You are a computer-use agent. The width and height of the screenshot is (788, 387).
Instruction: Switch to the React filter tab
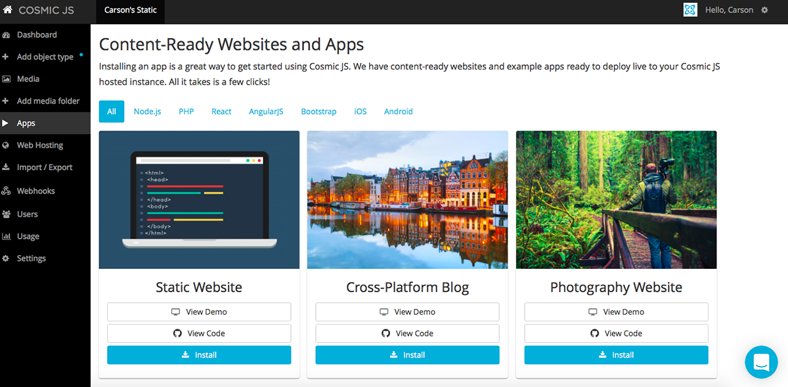click(x=221, y=112)
